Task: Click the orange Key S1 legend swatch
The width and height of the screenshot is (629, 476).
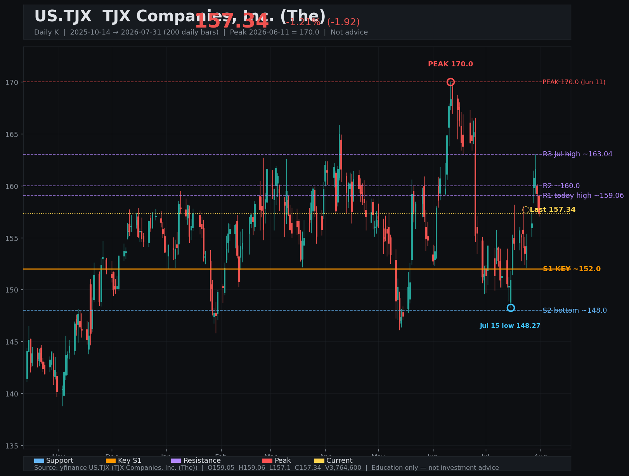Action: 111,460
